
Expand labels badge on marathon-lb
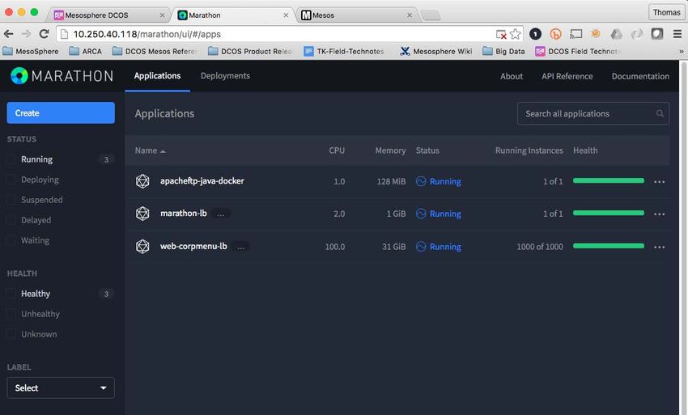point(220,214)
